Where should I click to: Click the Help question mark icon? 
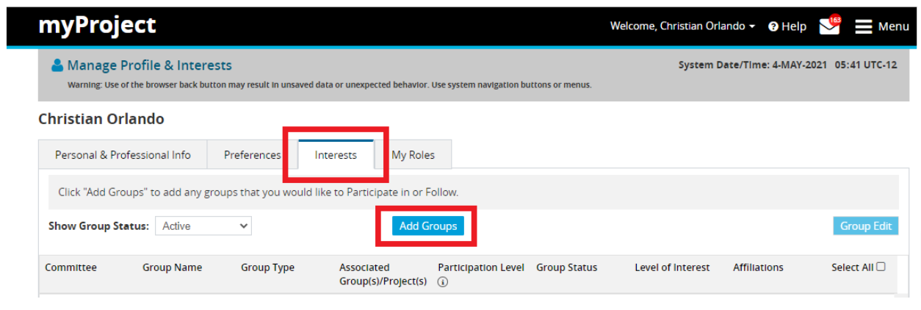773,26
